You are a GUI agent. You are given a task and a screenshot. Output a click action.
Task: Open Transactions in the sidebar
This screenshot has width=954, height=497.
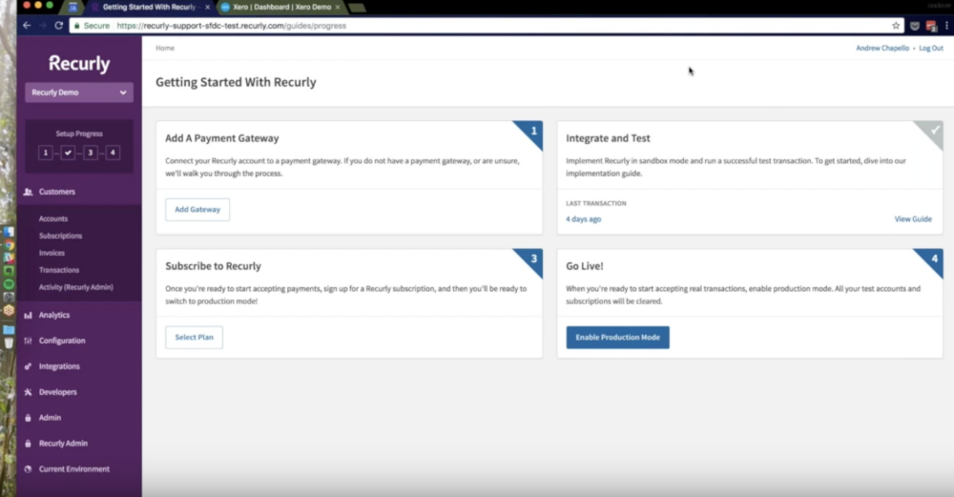(x=59, y=270)
